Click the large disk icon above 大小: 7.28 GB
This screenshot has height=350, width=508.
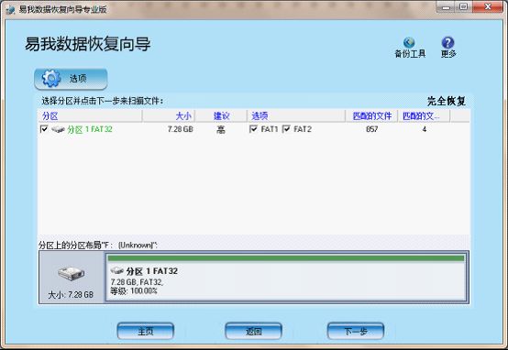[x=71, y=274]
